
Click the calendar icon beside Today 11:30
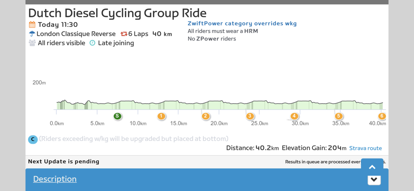pos(32,24)
